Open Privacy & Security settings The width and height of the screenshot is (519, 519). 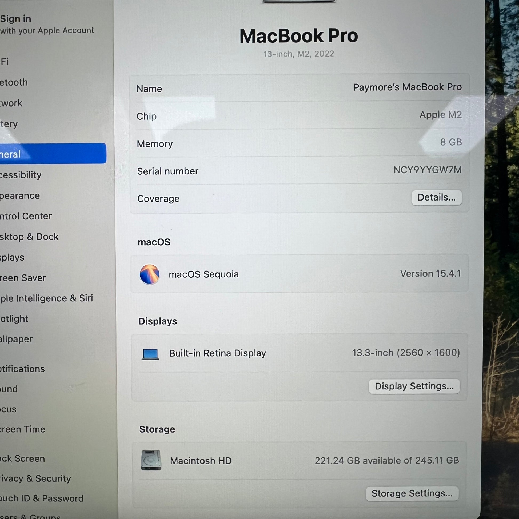point(35,478)
